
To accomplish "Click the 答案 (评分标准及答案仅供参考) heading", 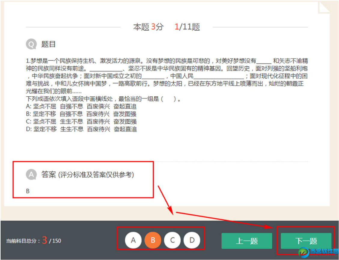I will point(87,174).
